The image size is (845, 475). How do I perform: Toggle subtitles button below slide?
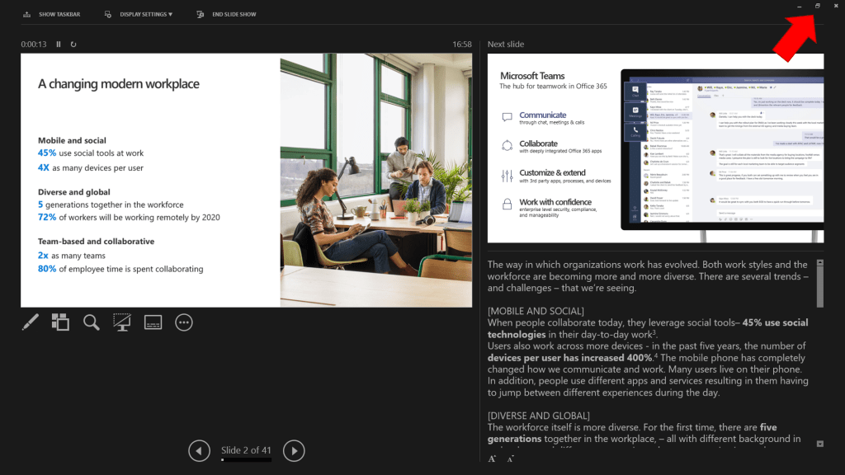pos(153,322)
